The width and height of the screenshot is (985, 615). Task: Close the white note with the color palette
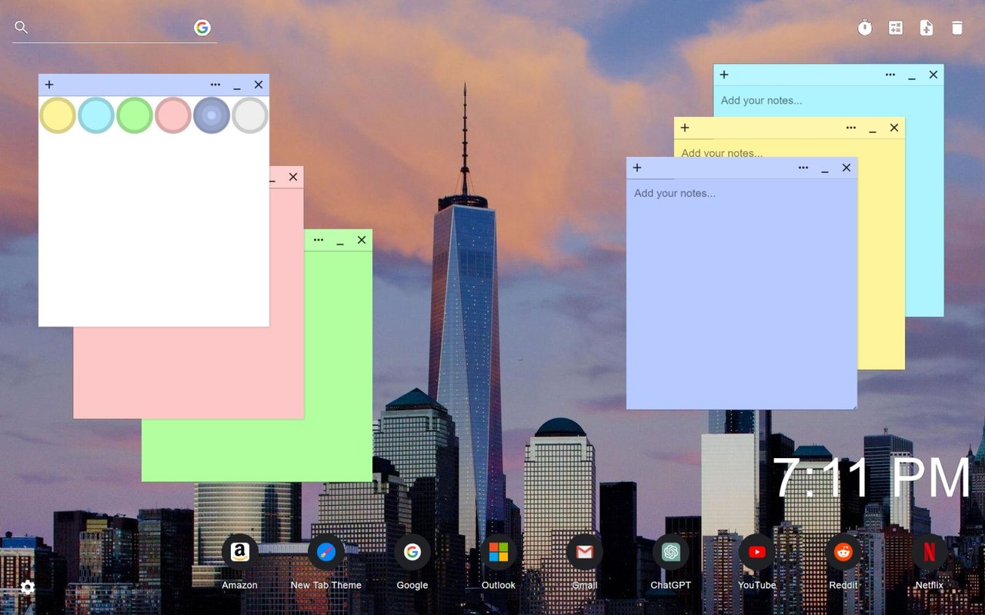coord(259,85)
